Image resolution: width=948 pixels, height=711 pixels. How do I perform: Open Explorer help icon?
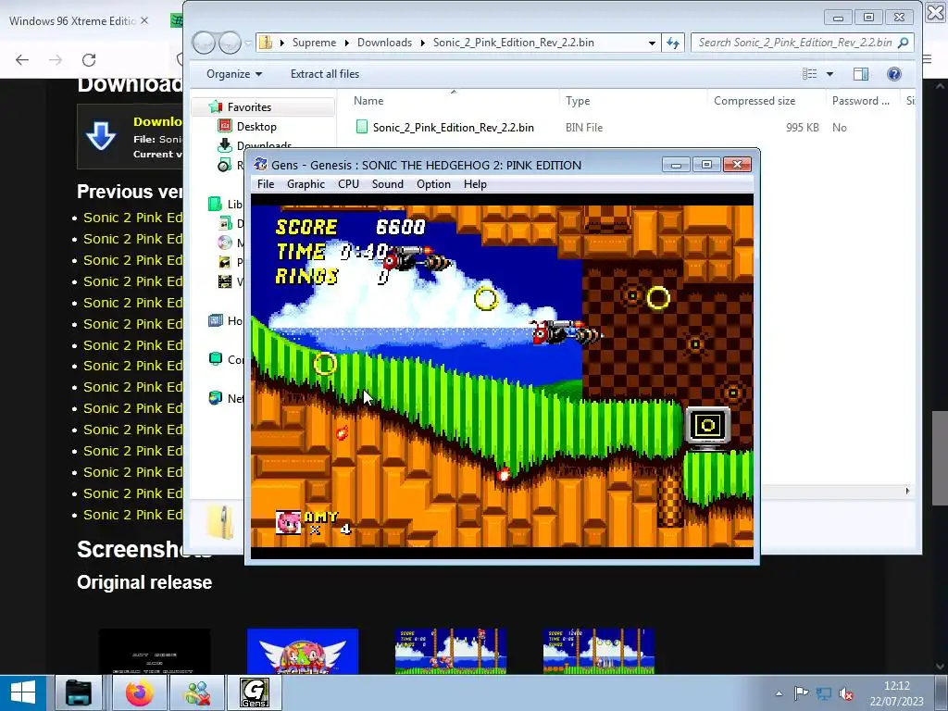894,74
